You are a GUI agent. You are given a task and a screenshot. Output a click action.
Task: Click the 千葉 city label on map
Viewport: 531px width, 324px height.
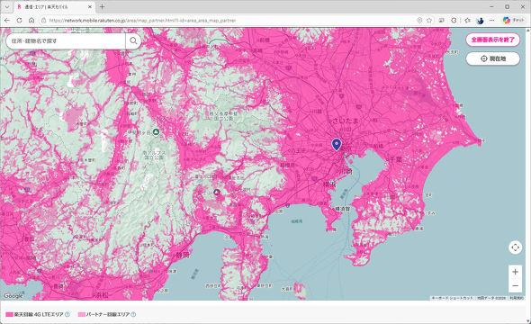tap(395, 159)
